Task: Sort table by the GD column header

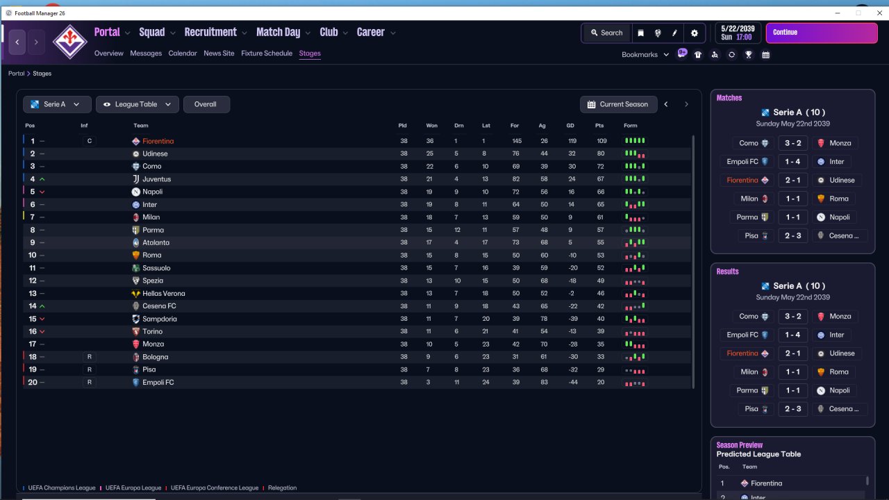Action: click(x=570, y=126)
